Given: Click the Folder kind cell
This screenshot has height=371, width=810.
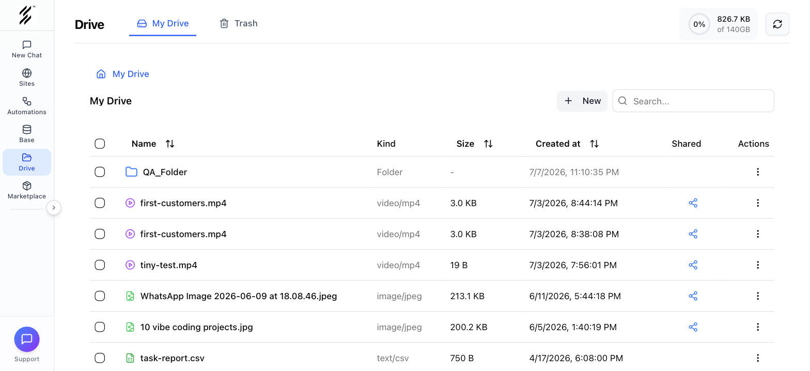Looking at the screenshot, I should (390, 172).
